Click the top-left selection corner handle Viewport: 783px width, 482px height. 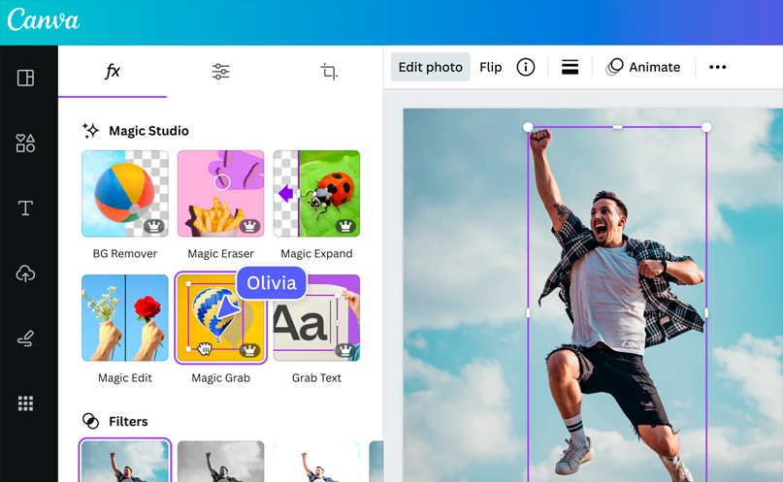(x=528, y=127)
